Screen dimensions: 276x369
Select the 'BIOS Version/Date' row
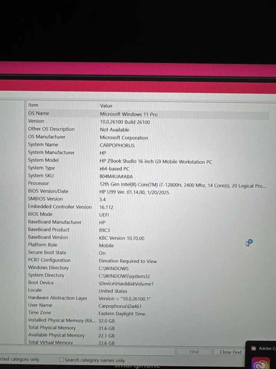pos(48,191)
